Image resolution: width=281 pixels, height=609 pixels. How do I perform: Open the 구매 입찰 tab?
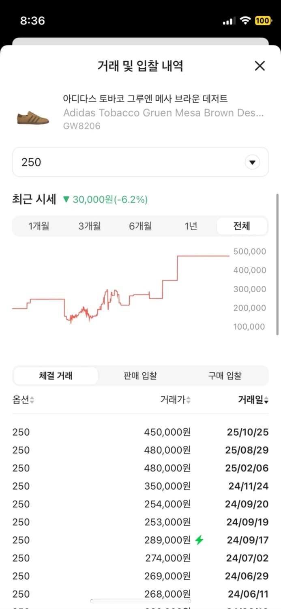point(225,376)
